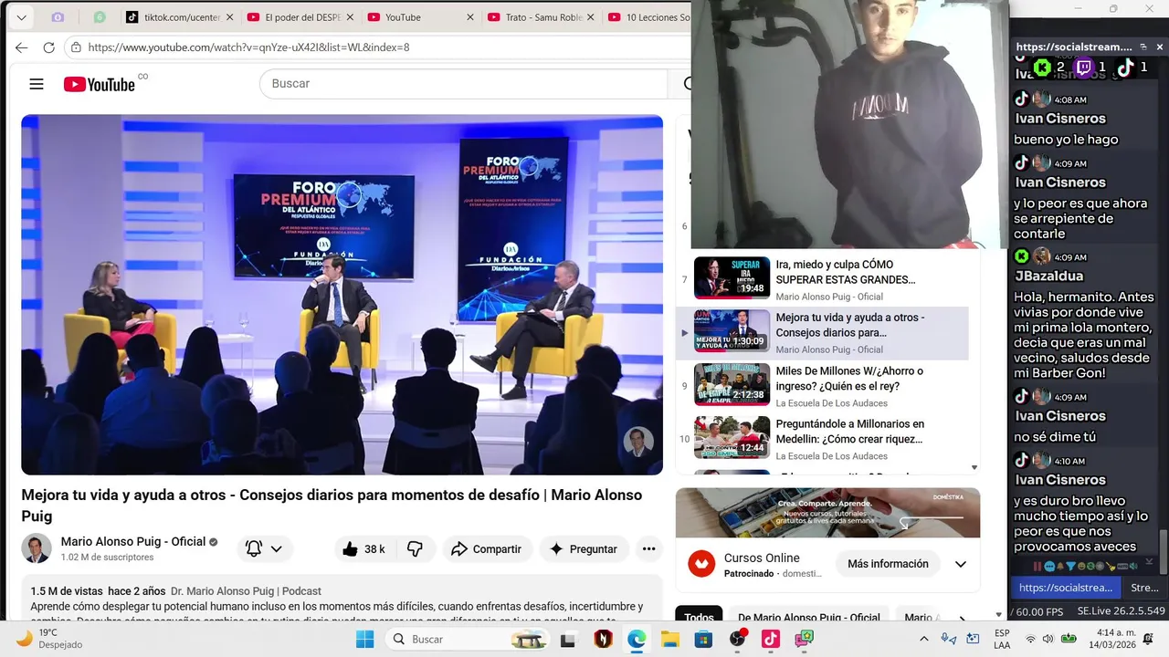Click the browser address bar URL
Screen dimensions: 1169x657
click(x=248, y=47)
